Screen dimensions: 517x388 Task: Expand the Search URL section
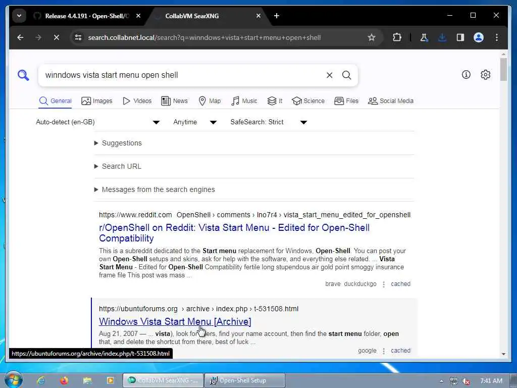(118, 166)
